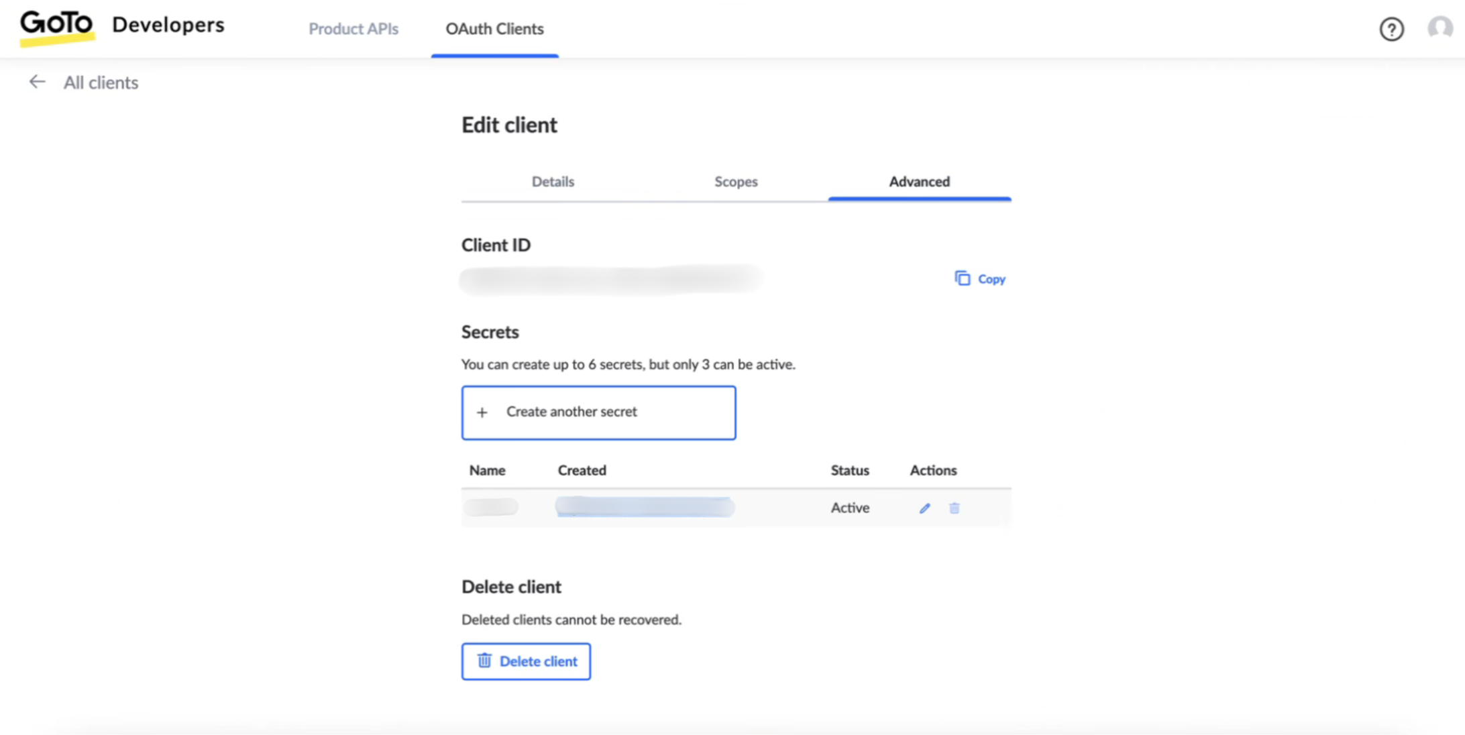Screen dimensions: 1465x735
Task: Click the Active status cell
Action: pyautogui.click(x=849, y=508)
